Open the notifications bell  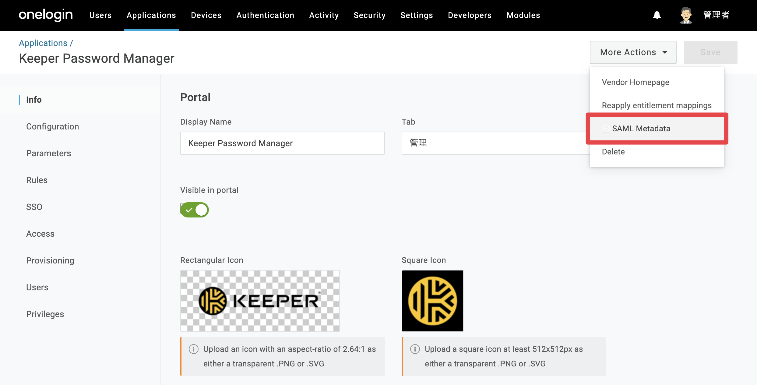coord(657,15)
